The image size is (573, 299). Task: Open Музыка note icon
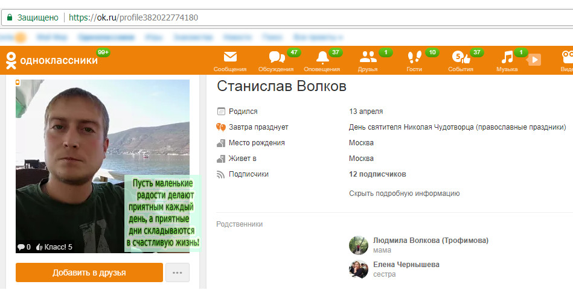[x=507, y=57]
